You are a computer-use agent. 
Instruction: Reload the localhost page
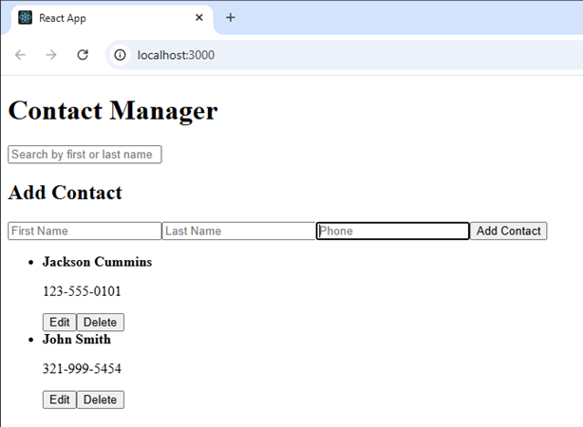click(83, 55)
